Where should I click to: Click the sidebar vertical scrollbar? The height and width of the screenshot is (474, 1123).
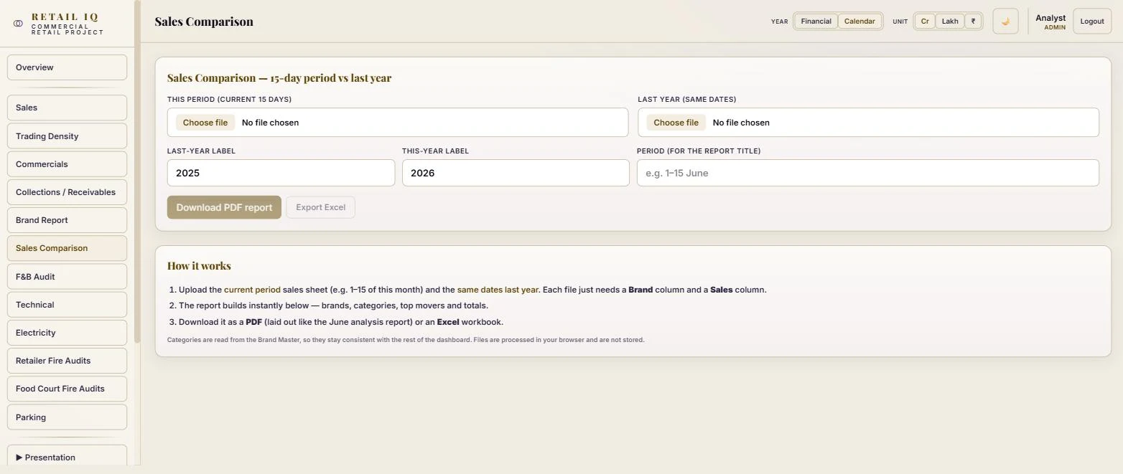click(137, 172)
